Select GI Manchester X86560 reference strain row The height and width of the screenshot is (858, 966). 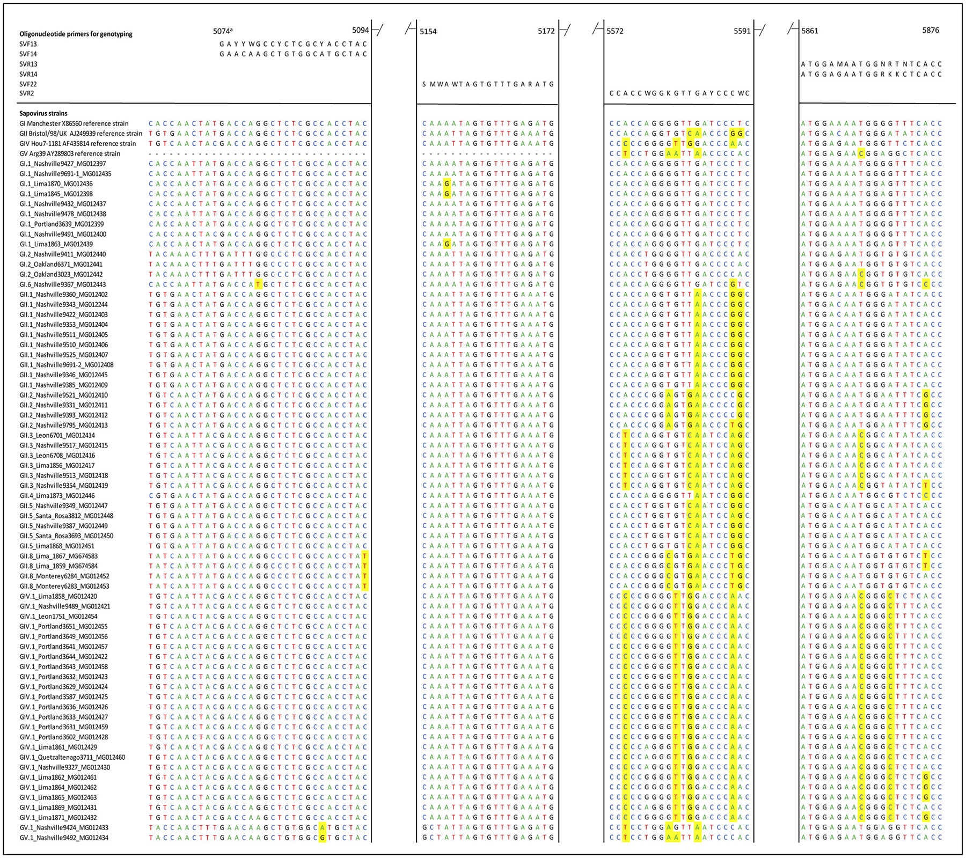tap(74, 123)
